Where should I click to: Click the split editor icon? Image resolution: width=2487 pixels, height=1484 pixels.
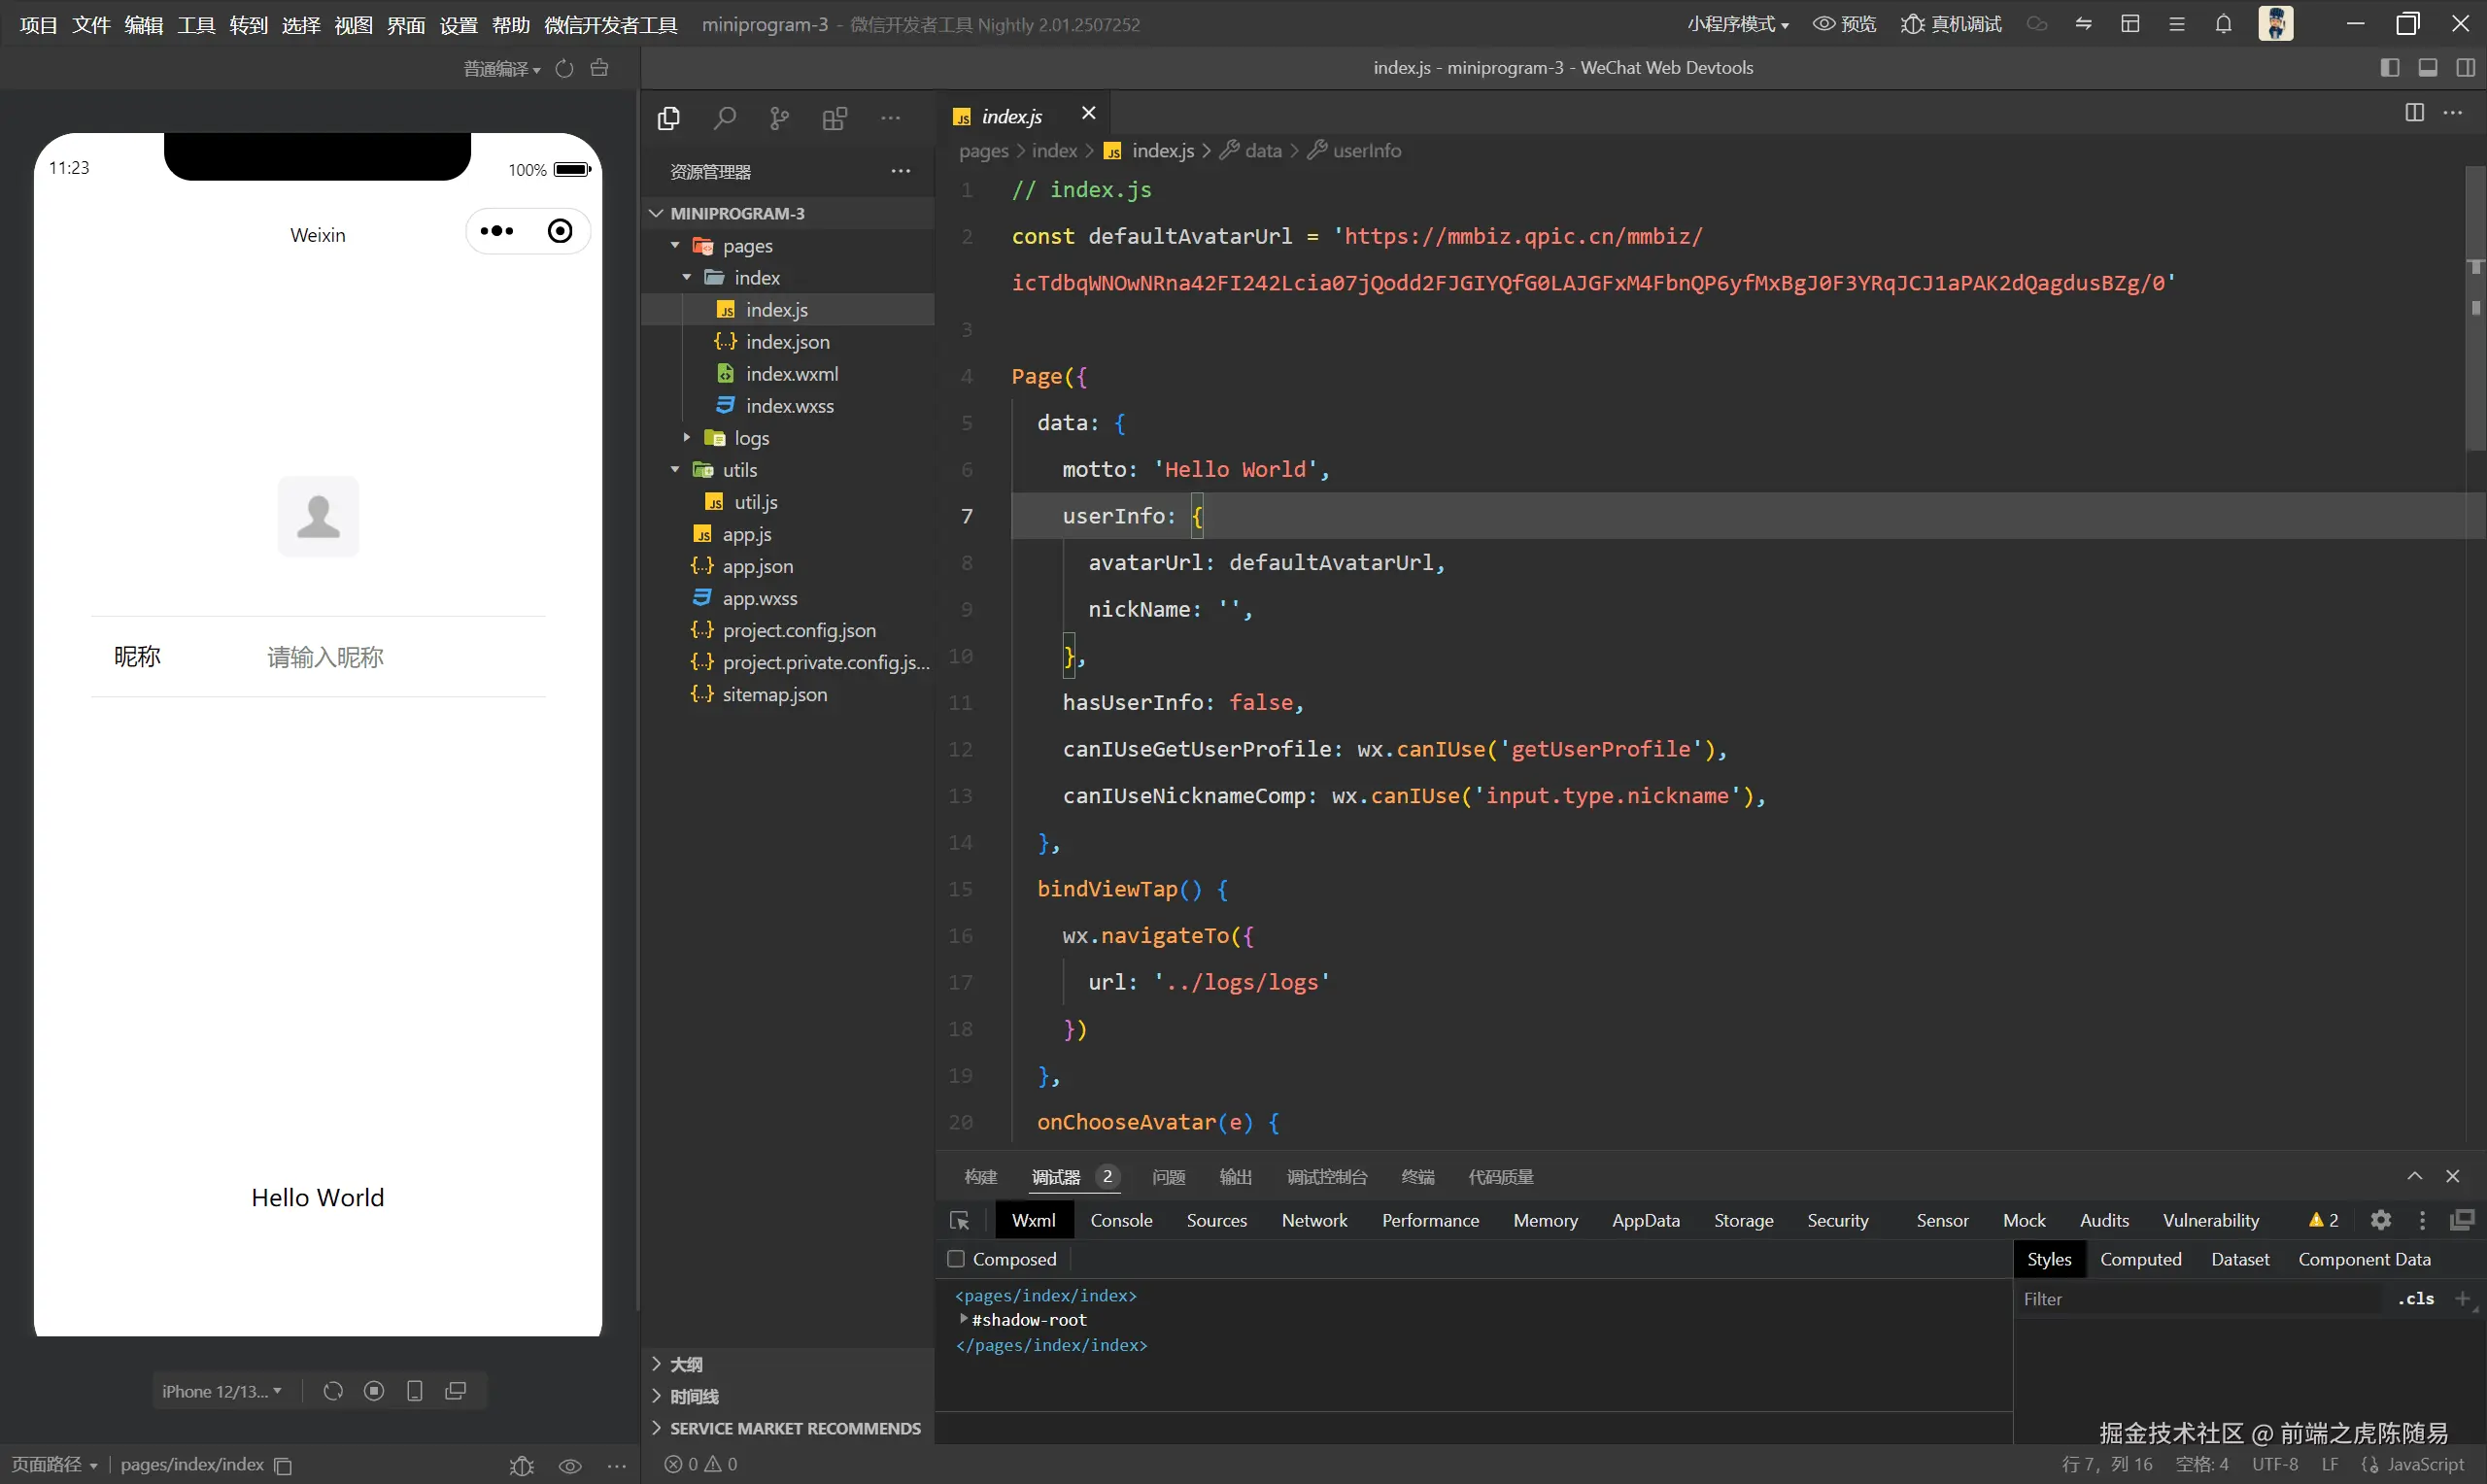click(2414, 112)
